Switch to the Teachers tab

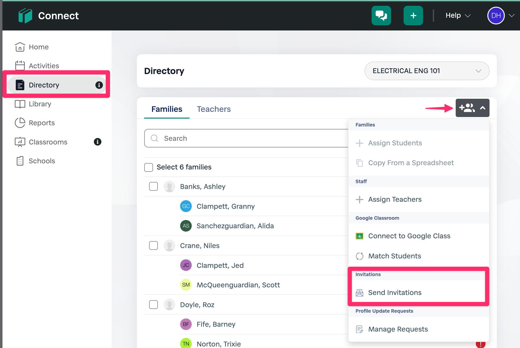click(x=214, y=109)
